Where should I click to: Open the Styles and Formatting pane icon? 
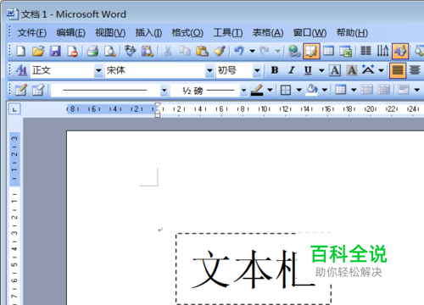(x=21, y=70)
